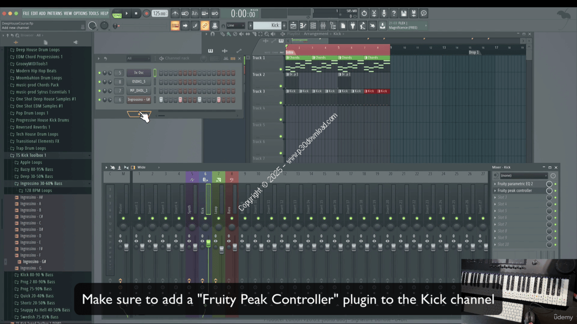This screenshot has width=577, height=324.
Task: Select the Intro timeline marker
Action: coord(289,52)
